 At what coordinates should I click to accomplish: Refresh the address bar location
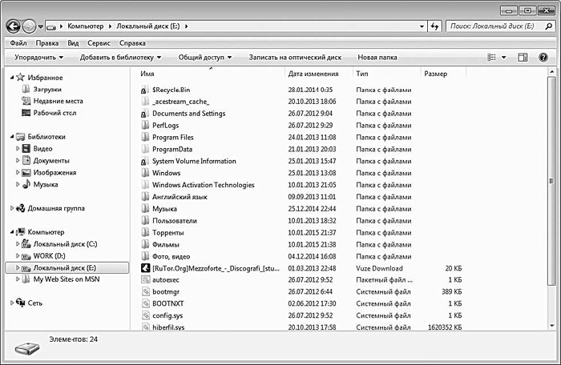pos(434,26)
